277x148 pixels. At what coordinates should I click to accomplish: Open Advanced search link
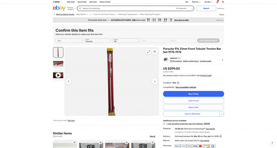coord(221,8)
